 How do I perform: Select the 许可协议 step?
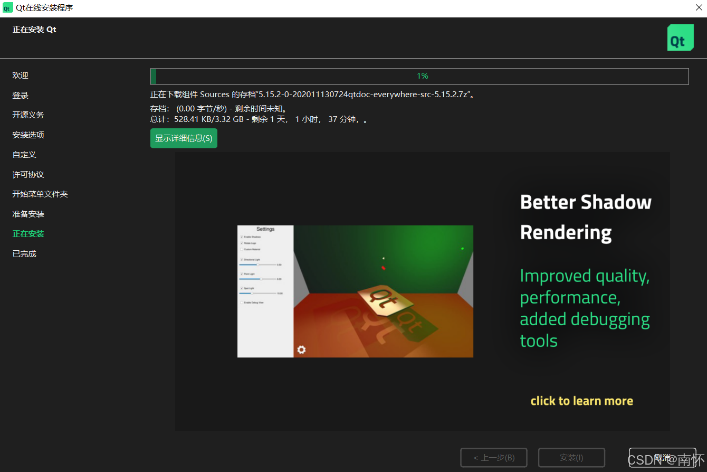click(x=28, y=175)
